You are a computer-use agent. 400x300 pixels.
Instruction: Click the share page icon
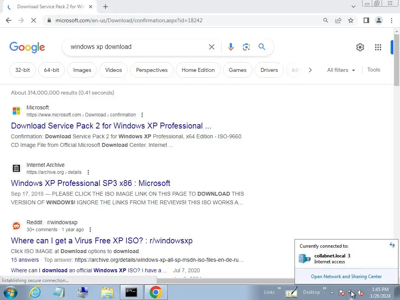[x=338, y=20]
